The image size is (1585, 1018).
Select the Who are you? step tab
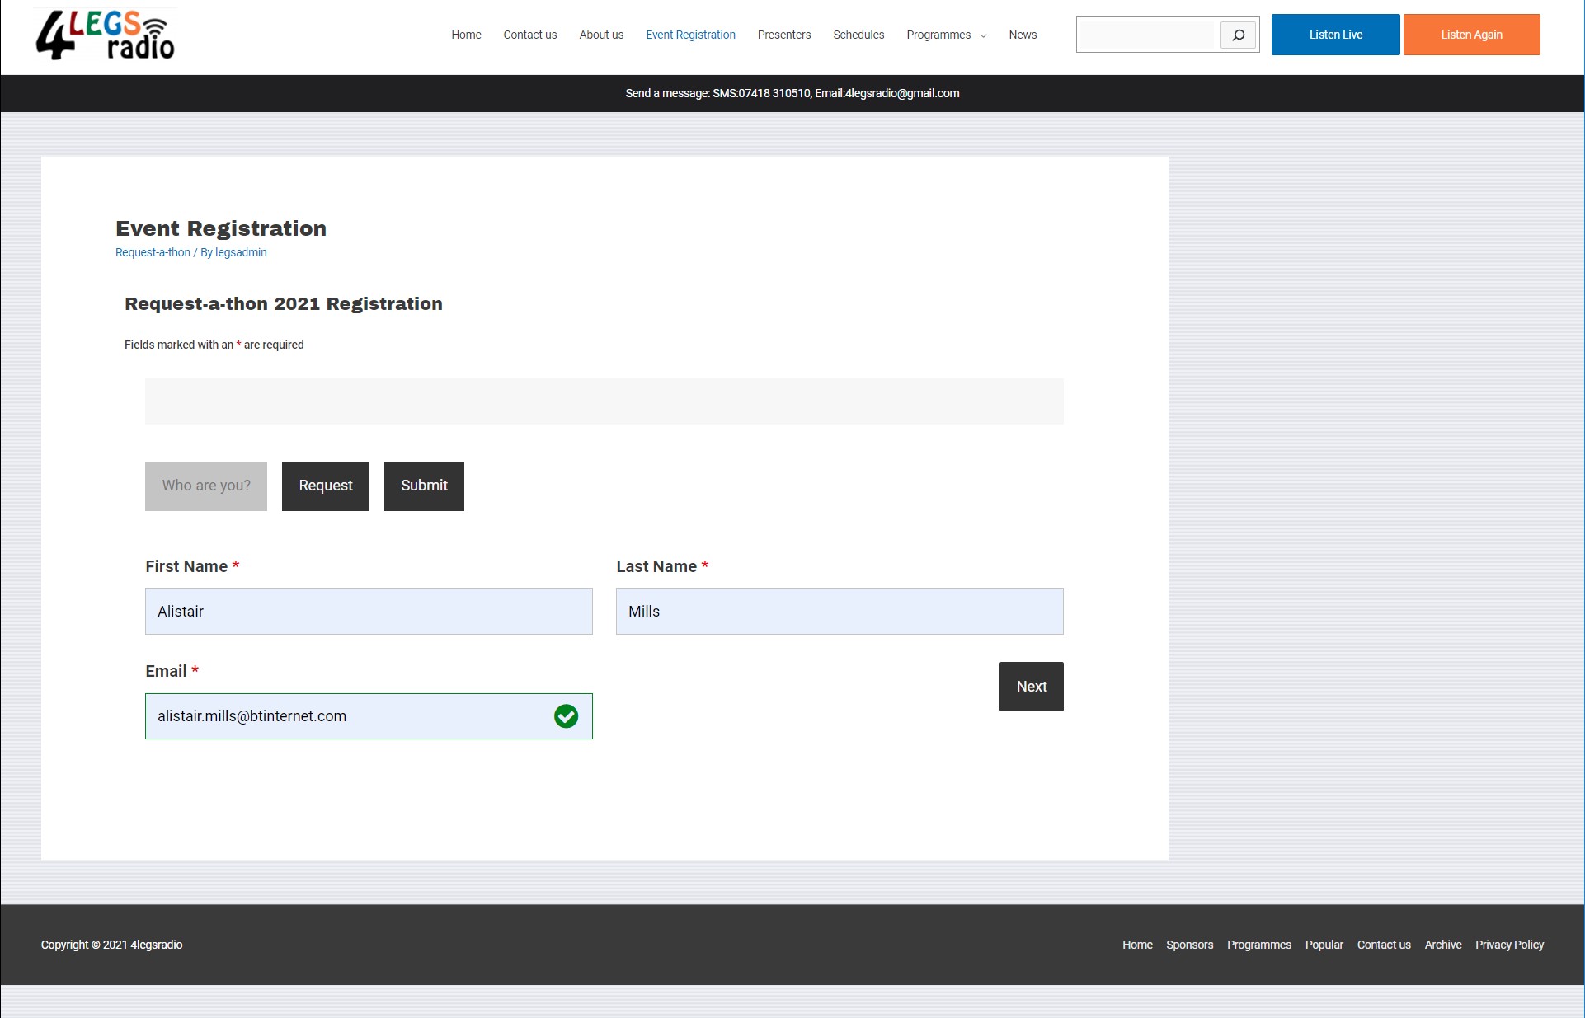(206, 486)
